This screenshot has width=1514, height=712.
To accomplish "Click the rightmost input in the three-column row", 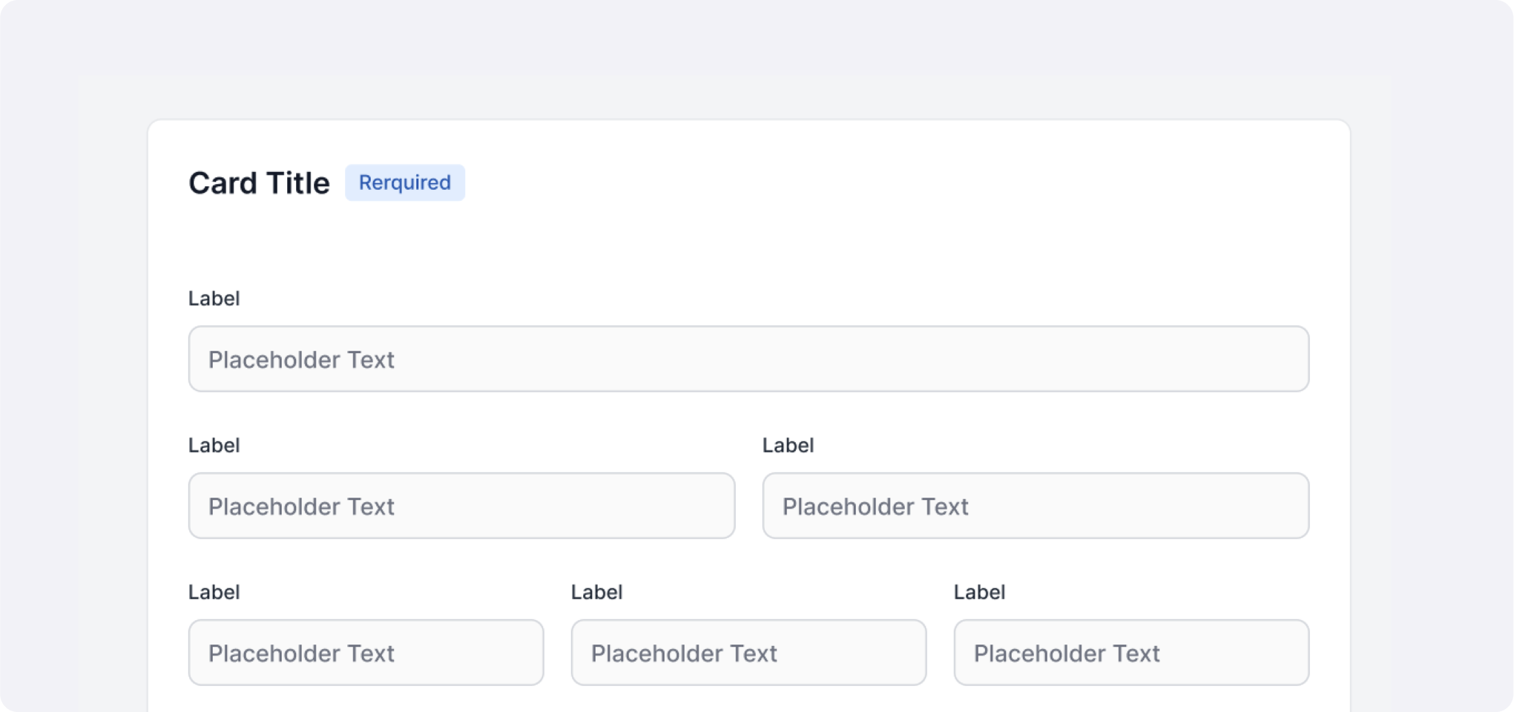I will [x=1131, y=653].
